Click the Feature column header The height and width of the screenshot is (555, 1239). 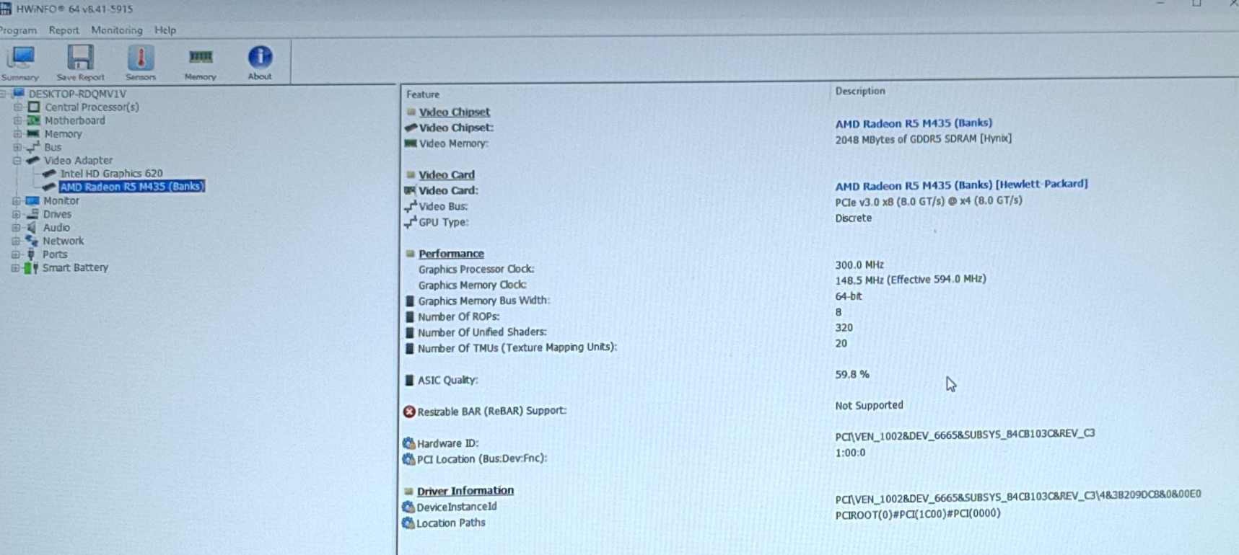tap(423, 94)
